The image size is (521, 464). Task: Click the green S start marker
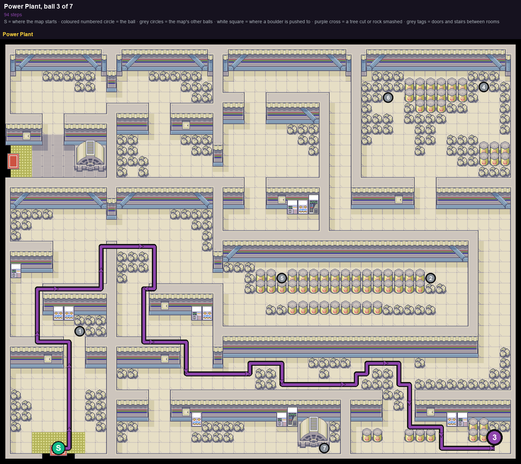pyautogui.click(x=58, y=448)
